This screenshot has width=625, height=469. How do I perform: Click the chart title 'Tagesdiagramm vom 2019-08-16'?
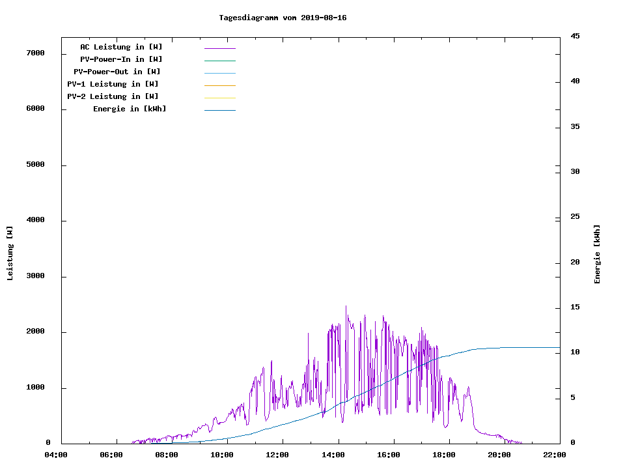pyautogui.click(x=283, y=18)
